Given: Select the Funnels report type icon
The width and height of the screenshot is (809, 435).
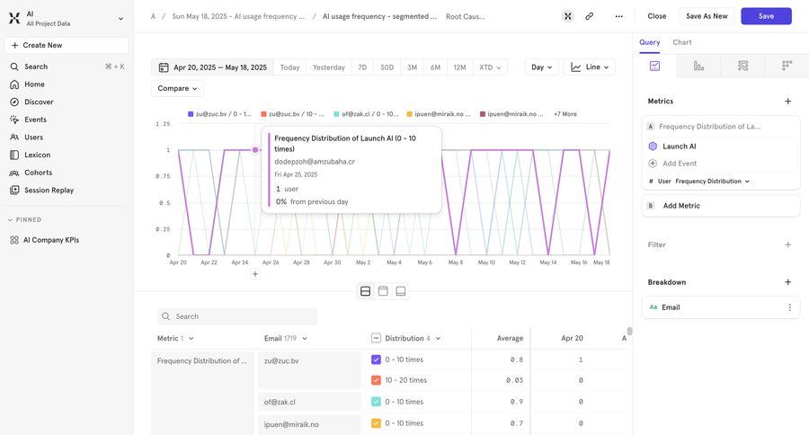Looking at the screenshot, I should pyautogui.click(x=698, y=66).
